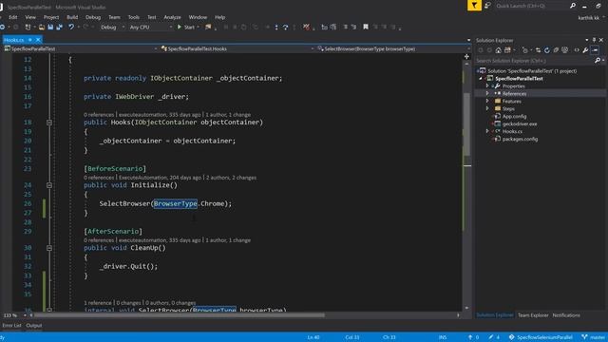The width and height of the screenshot is (608, 342).
Task: Open the SpecflowParallelTest.Hooks class navigation dropdown
Action: tap(313, 48)
